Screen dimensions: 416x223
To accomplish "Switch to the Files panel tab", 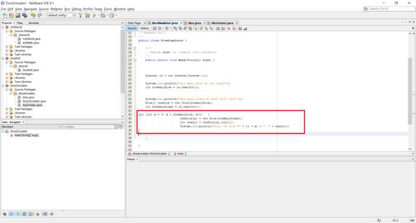I will coord(20,23).
